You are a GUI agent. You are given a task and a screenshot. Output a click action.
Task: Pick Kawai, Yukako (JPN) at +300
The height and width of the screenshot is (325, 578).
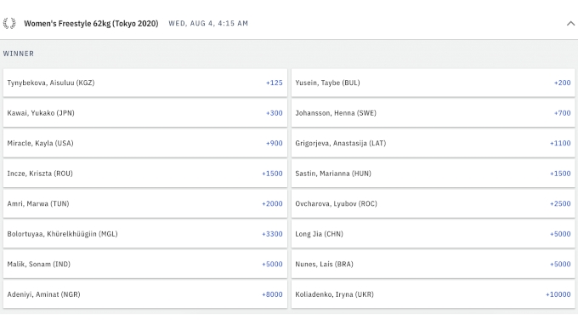[145, 113]
